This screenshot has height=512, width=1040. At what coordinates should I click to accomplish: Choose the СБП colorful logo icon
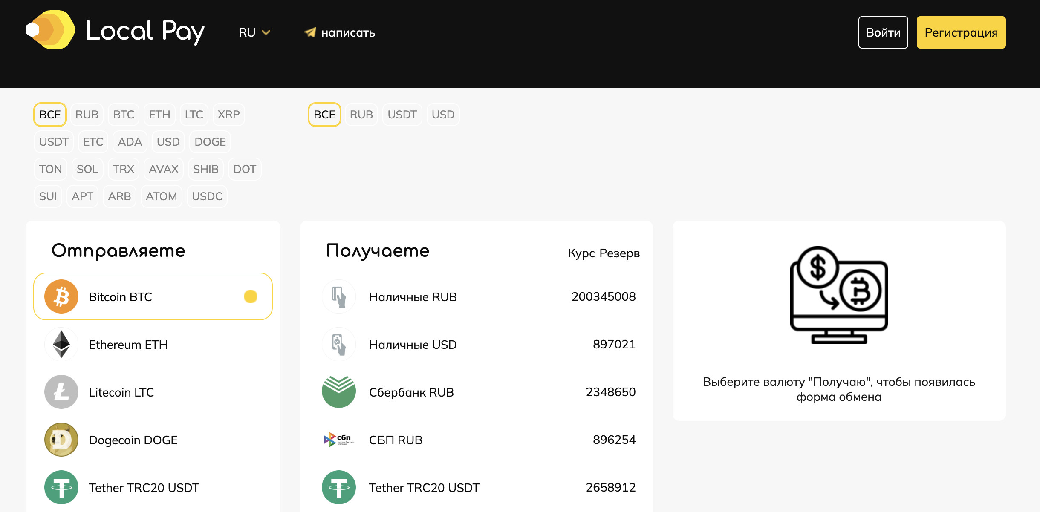tap(338, 440)
